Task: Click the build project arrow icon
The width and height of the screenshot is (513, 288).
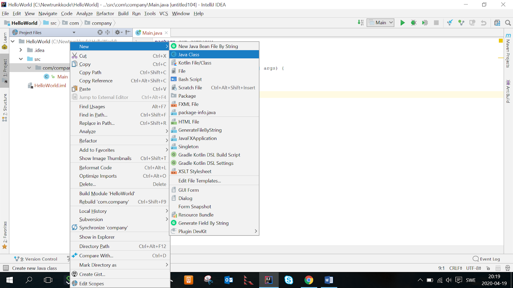Action: point(360,23)
